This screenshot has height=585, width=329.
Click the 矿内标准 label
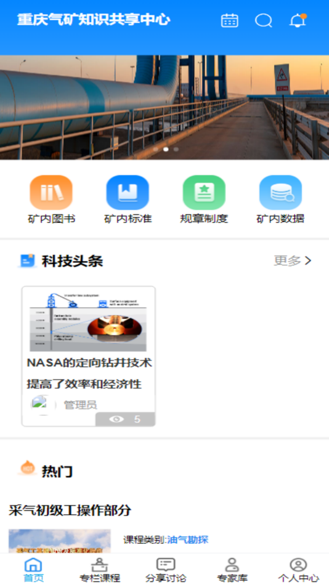pyautogui.click(x=128, y=219)
